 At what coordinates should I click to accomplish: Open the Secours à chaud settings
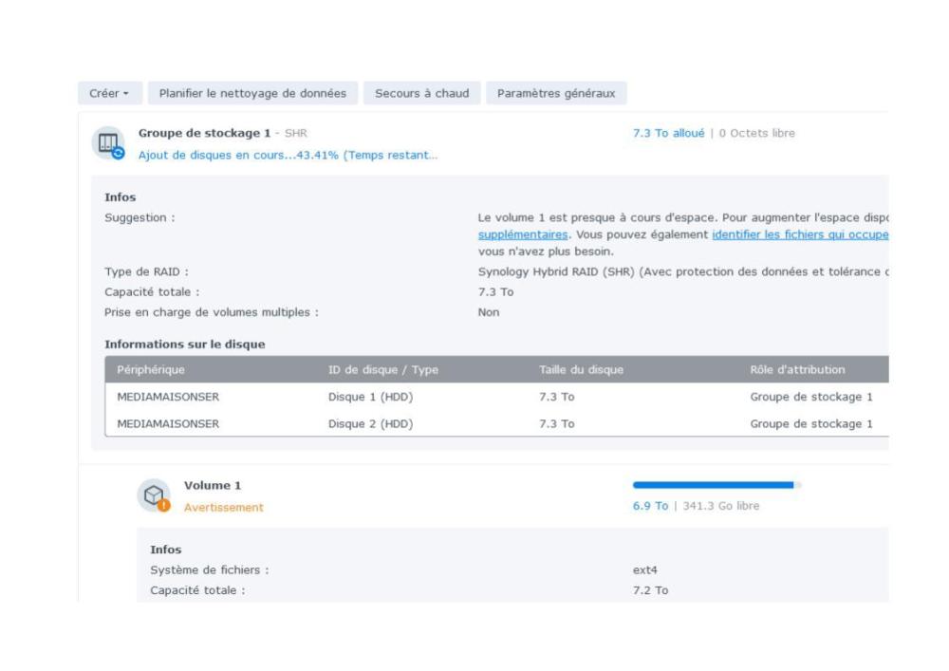tap(421, 93)
